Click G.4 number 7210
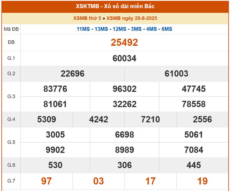The image size is (230, 191). pyautogui.click(x=150, y=119)
